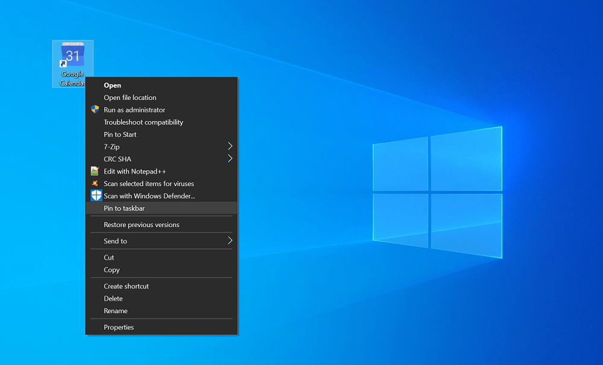
Task: Choose Scan with Windows Defender
Action: [x=162, y=196]
